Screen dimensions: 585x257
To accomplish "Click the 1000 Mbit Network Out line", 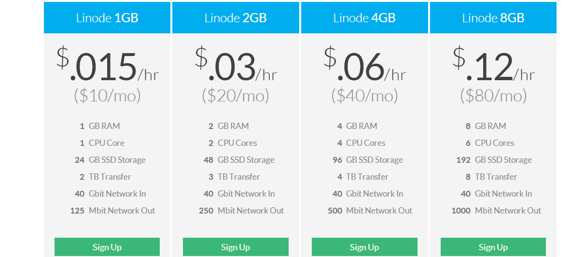I will (496, 211).
